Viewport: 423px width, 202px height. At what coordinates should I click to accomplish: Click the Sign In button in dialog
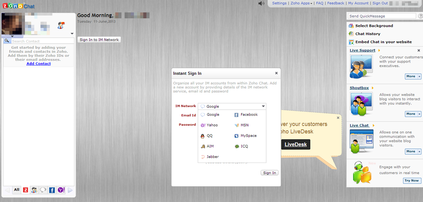pos(270,173)
